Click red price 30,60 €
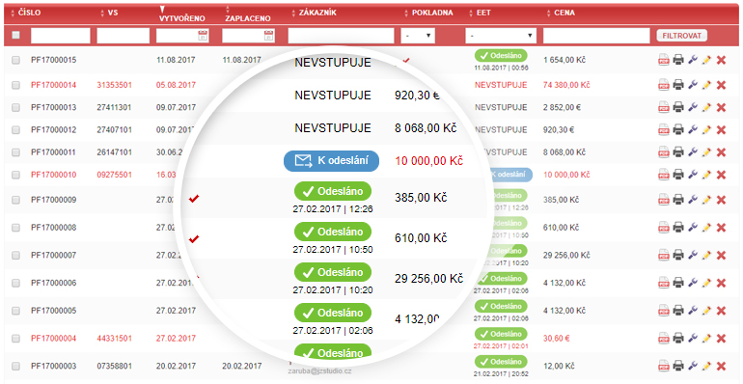 click(x=557, y=339)
